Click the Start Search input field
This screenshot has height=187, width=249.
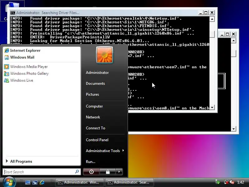pos(39,172)
